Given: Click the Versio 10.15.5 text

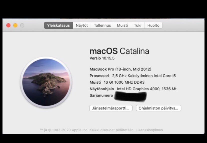Looking at the screenshot, I should tap(102, 58).
